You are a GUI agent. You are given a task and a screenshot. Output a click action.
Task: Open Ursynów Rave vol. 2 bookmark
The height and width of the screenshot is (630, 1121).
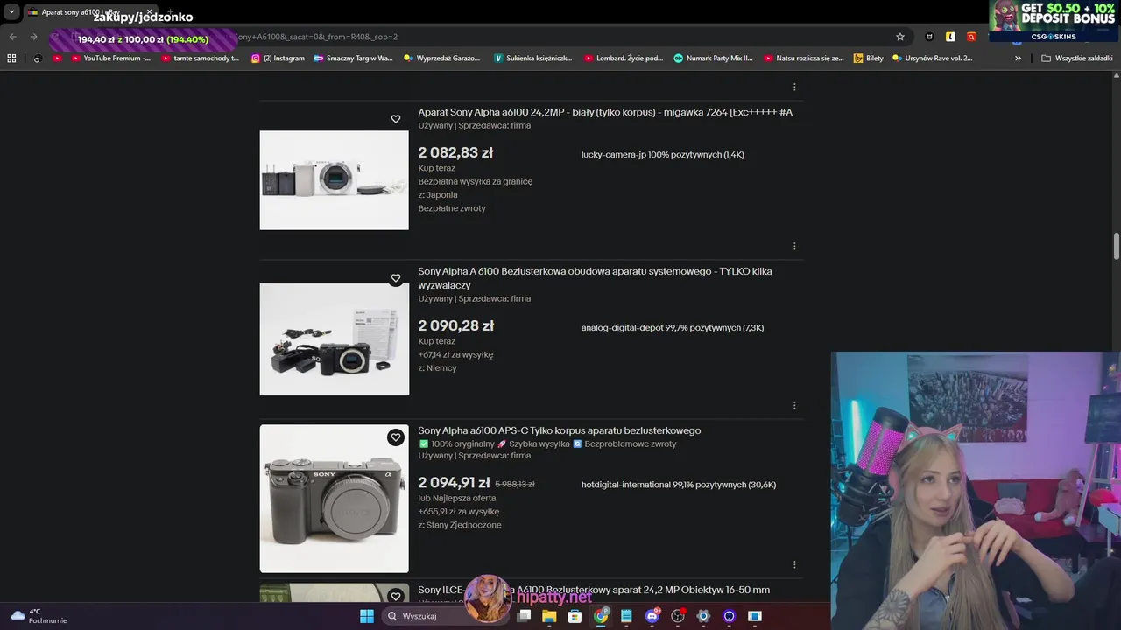[932, 59]
